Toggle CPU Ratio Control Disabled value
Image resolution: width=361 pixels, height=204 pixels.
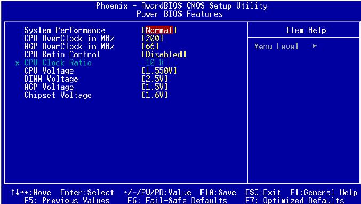tap(164, 54)
